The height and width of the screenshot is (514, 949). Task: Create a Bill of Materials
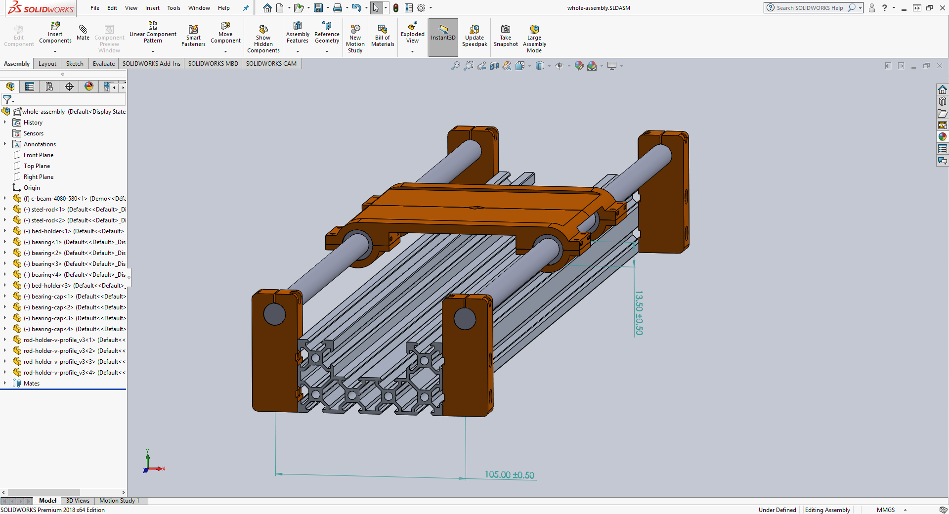(x=383, y=36)
